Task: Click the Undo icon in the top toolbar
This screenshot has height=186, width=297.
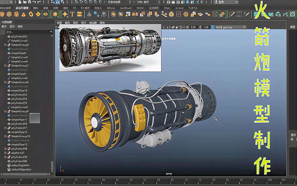Action: (x=34, y=2)
